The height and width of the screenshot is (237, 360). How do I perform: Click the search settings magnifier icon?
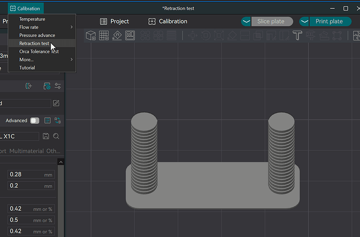(56, 136)
